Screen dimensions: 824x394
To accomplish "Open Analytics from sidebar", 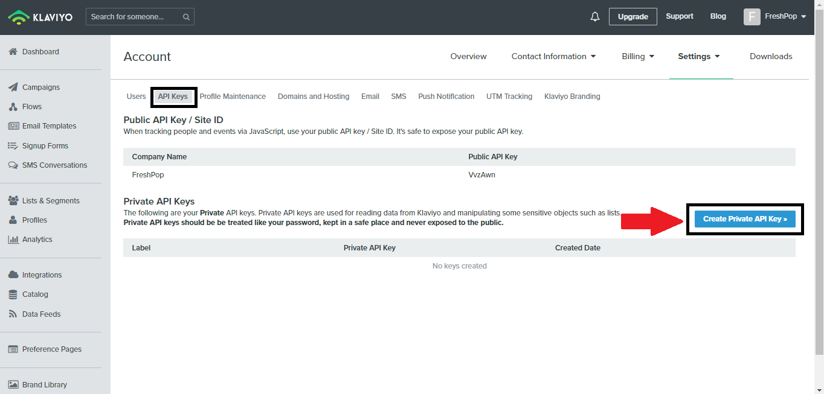I will [x=37, y=240].
